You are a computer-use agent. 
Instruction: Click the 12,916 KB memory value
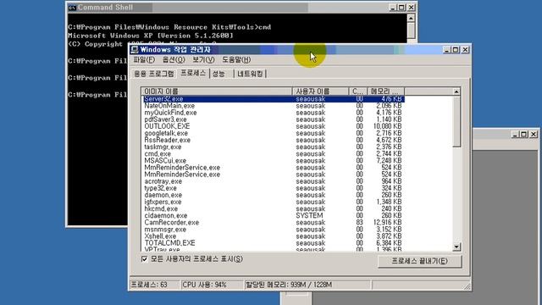tap(388, 222)
